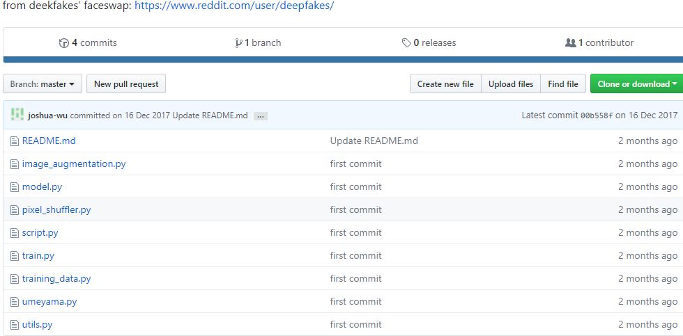Open the training_data.py file
Image resolution: width=683 pixels, height=336 pixels.
pos(56,279)
